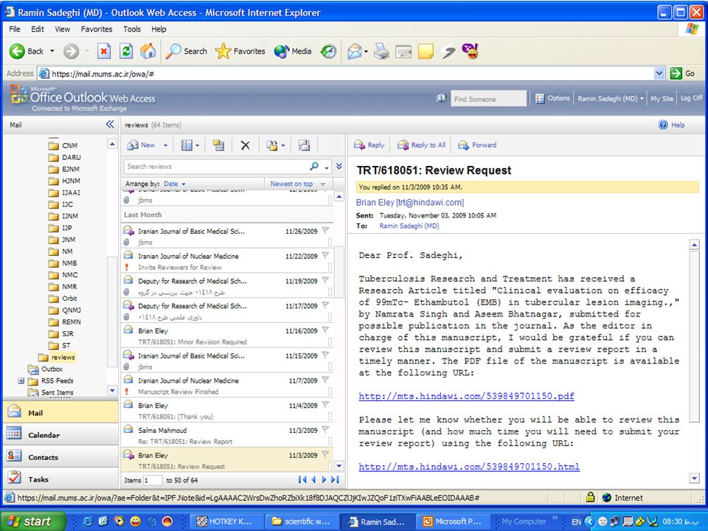Image resolution: width=708 pixels, height=531 pixels.
Task: Open the Edit menu
Action: pyautogui.click(x=38, y=29)
